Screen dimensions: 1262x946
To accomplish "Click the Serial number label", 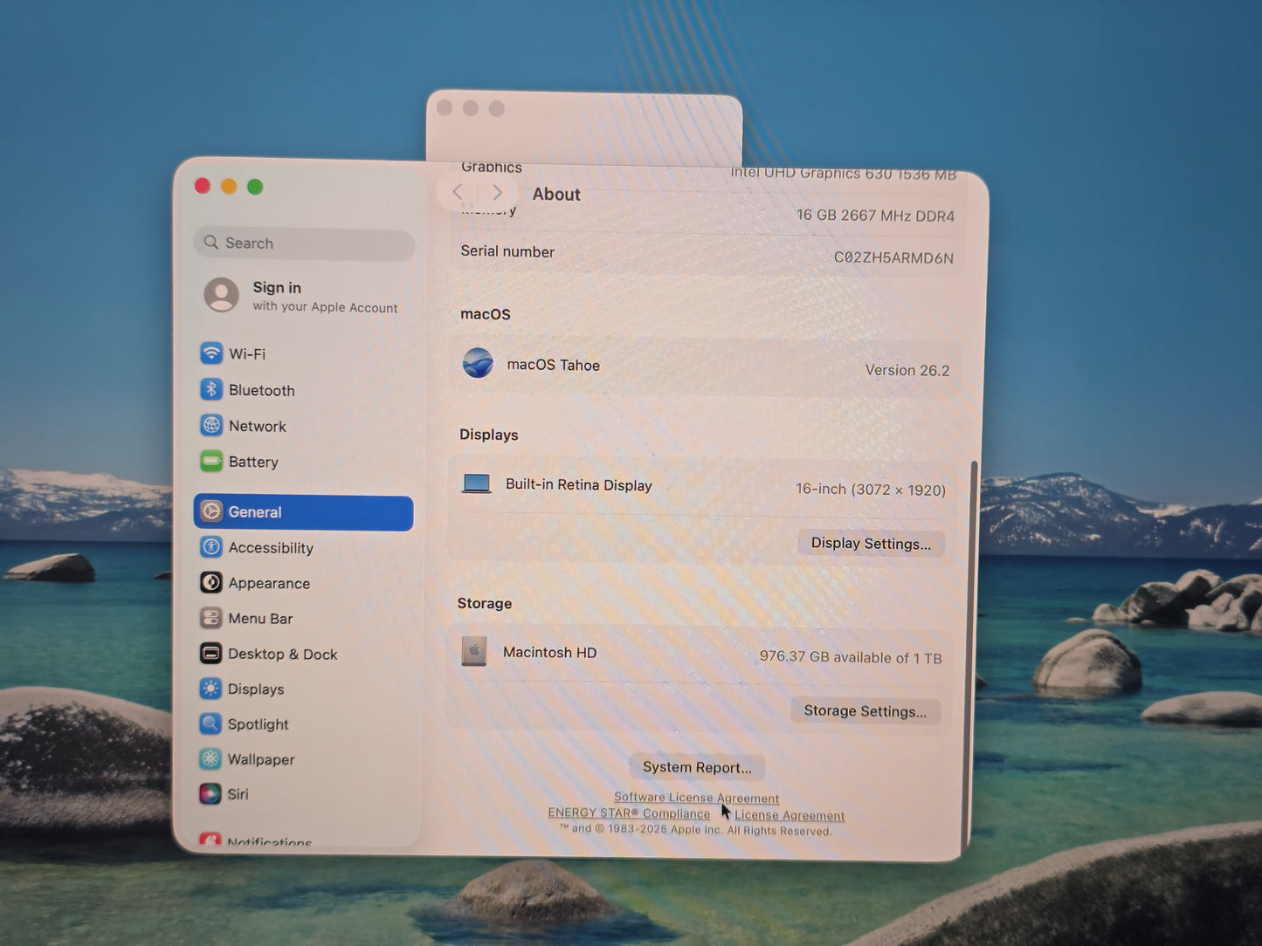I will (x=507, y=251).
